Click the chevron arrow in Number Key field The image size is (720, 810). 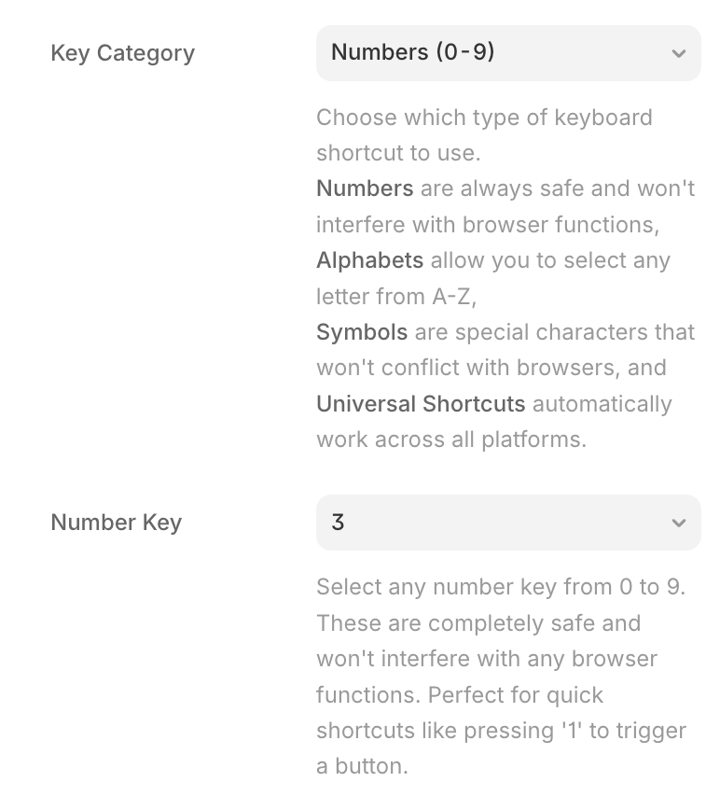click(679, 524)
